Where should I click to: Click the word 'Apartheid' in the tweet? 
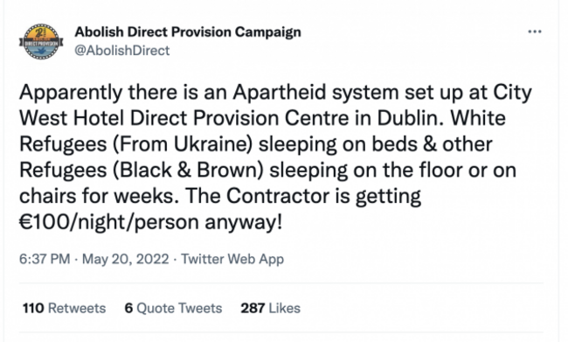280,92
